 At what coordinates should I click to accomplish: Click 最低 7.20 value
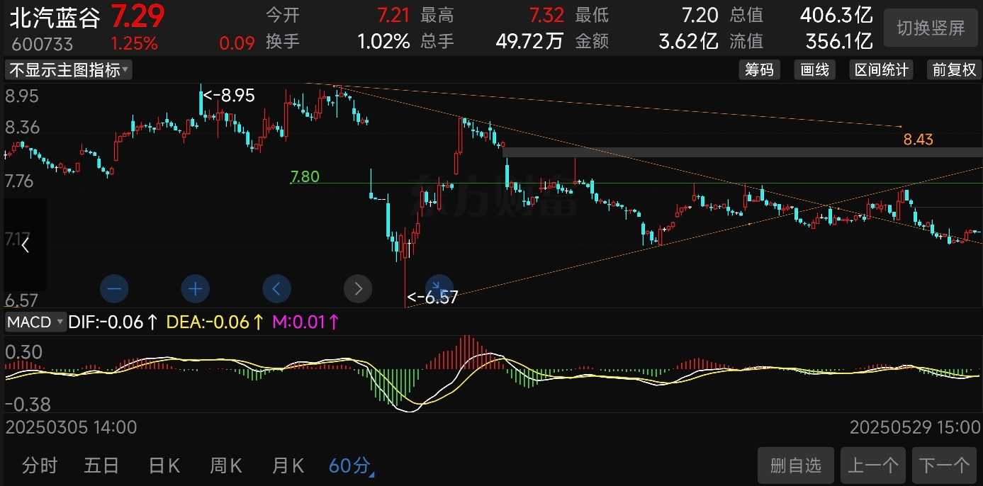[x=700, y=15]
